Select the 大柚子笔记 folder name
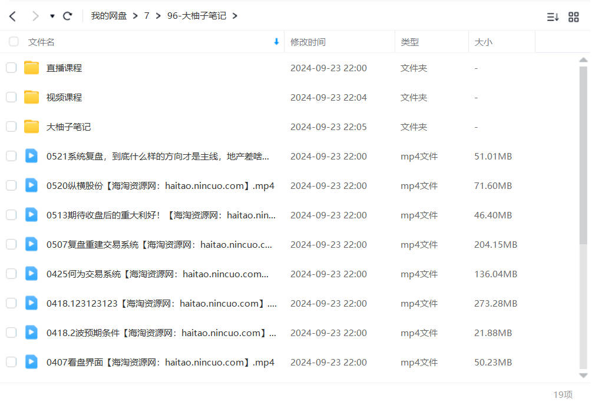Image resolution: width=592 pixels, height=402 pixels. [x=68, y=127]
